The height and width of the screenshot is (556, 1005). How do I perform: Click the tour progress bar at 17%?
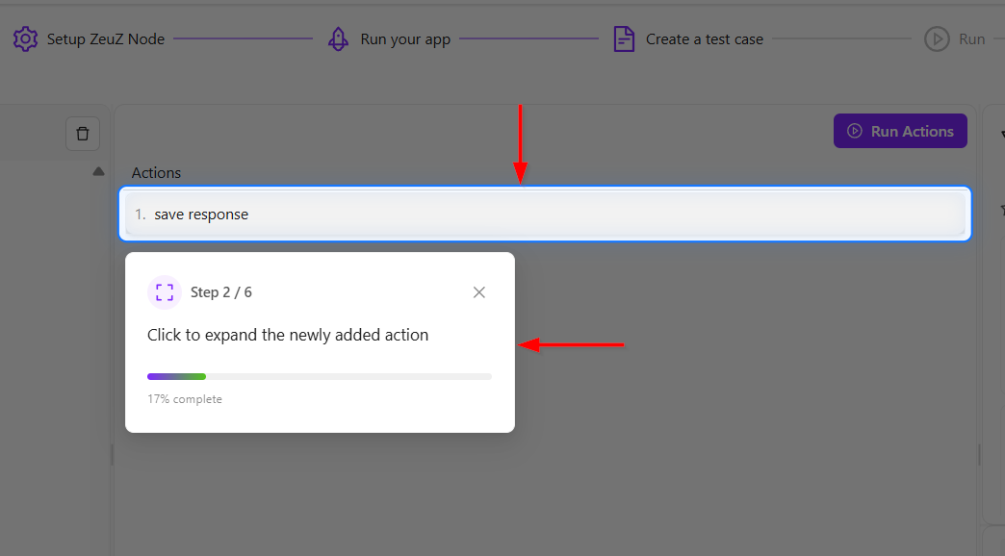319,376
